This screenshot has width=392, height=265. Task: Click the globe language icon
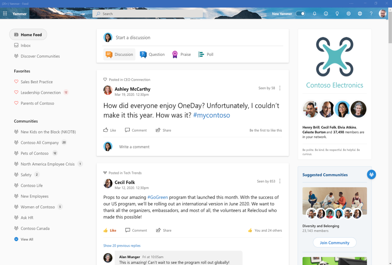coord(360,14)
